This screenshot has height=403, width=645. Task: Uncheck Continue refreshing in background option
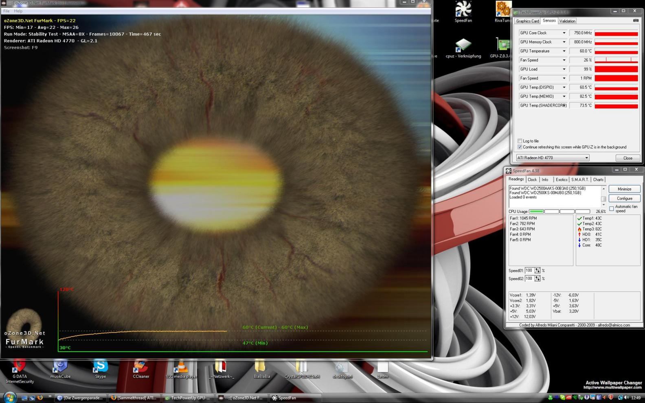[520, 147]
